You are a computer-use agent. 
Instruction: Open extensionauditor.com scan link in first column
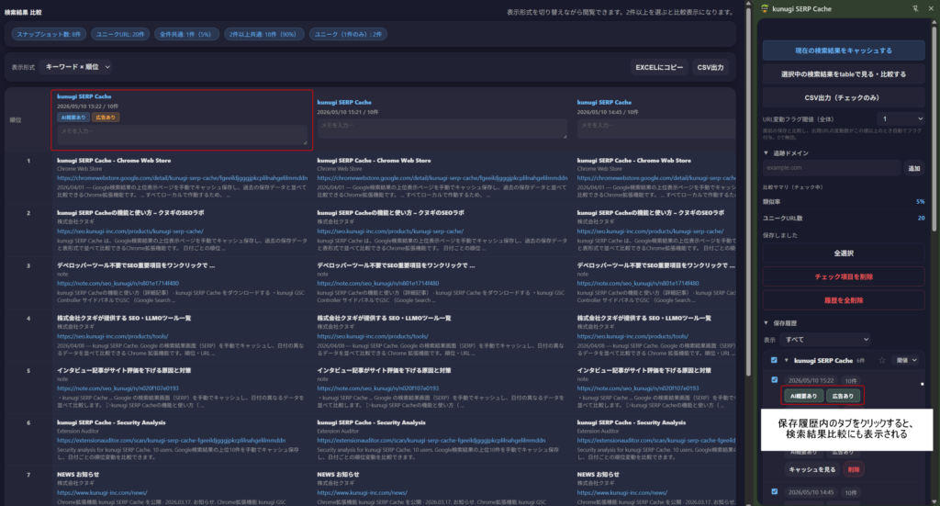[172, 440]
